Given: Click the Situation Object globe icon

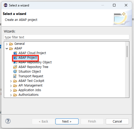Looking at the screenshot, I should tap(15, 72).
